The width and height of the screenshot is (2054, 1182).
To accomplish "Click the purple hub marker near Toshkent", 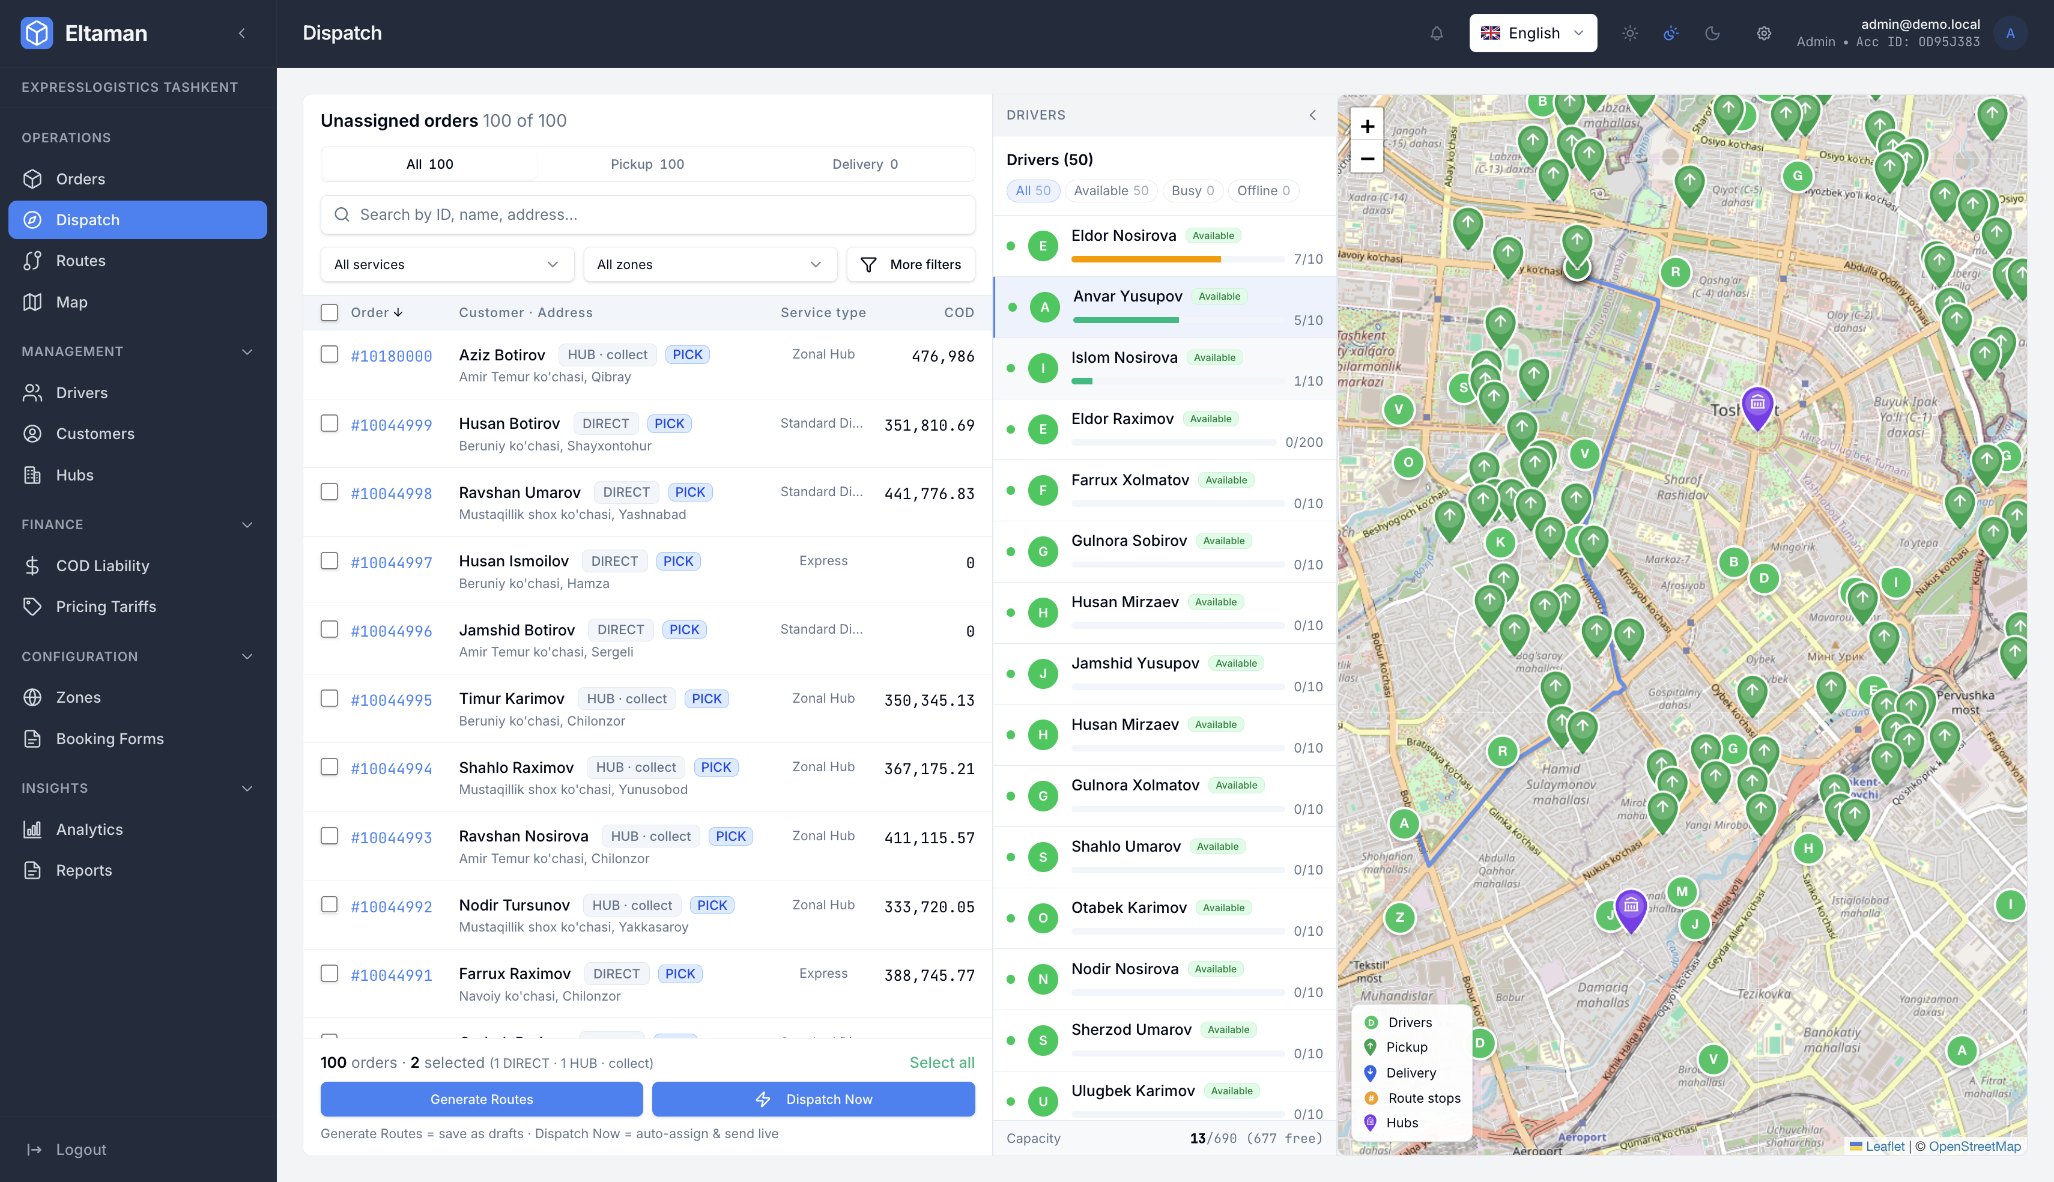I will 1757,408.
